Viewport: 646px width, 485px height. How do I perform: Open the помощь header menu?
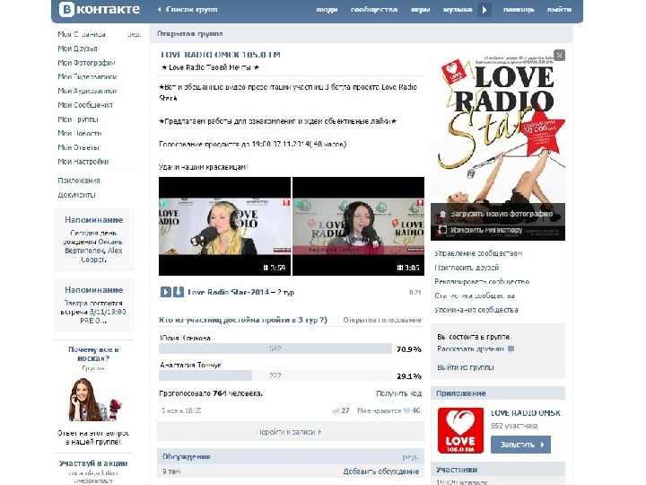pyautogui.click(x=519, y=10)
